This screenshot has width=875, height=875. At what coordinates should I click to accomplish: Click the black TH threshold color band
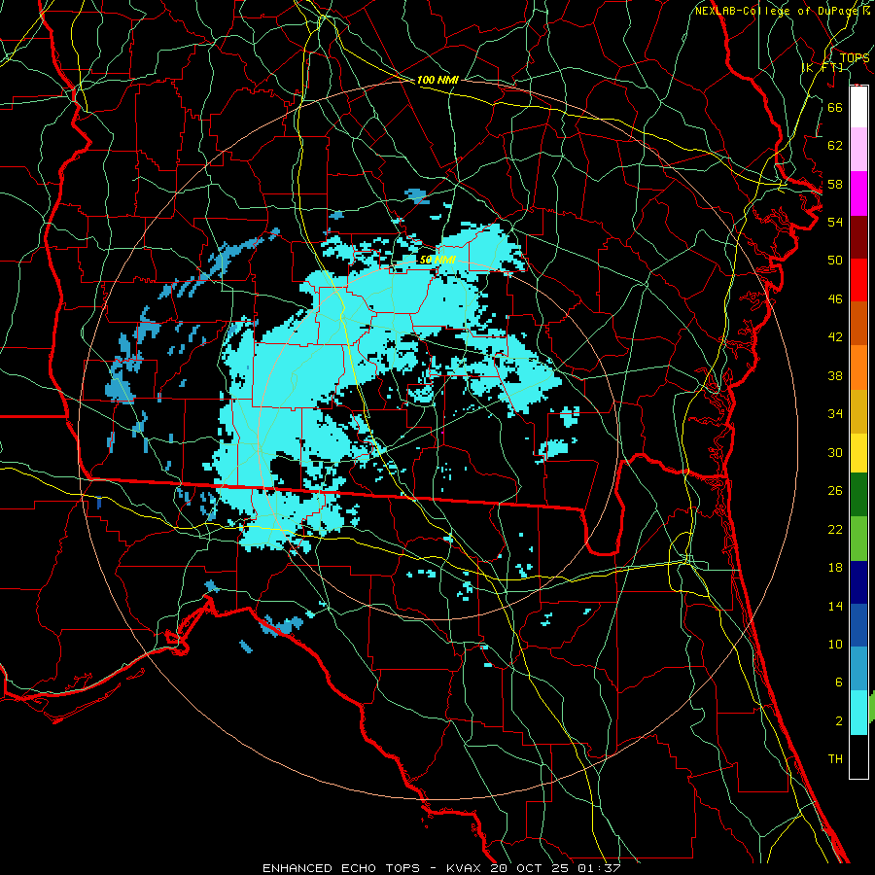coord(858,756)
